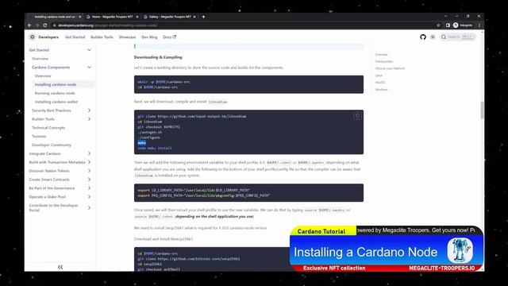Expand Discover Native Tokens section
The height and width of the screenshot is (286, 508).
(x=89, y=171)
